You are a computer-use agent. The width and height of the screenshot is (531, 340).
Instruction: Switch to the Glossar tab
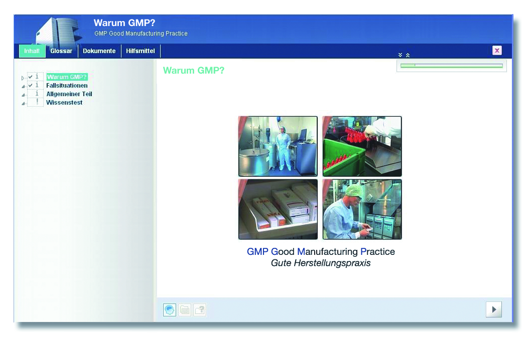61,51
